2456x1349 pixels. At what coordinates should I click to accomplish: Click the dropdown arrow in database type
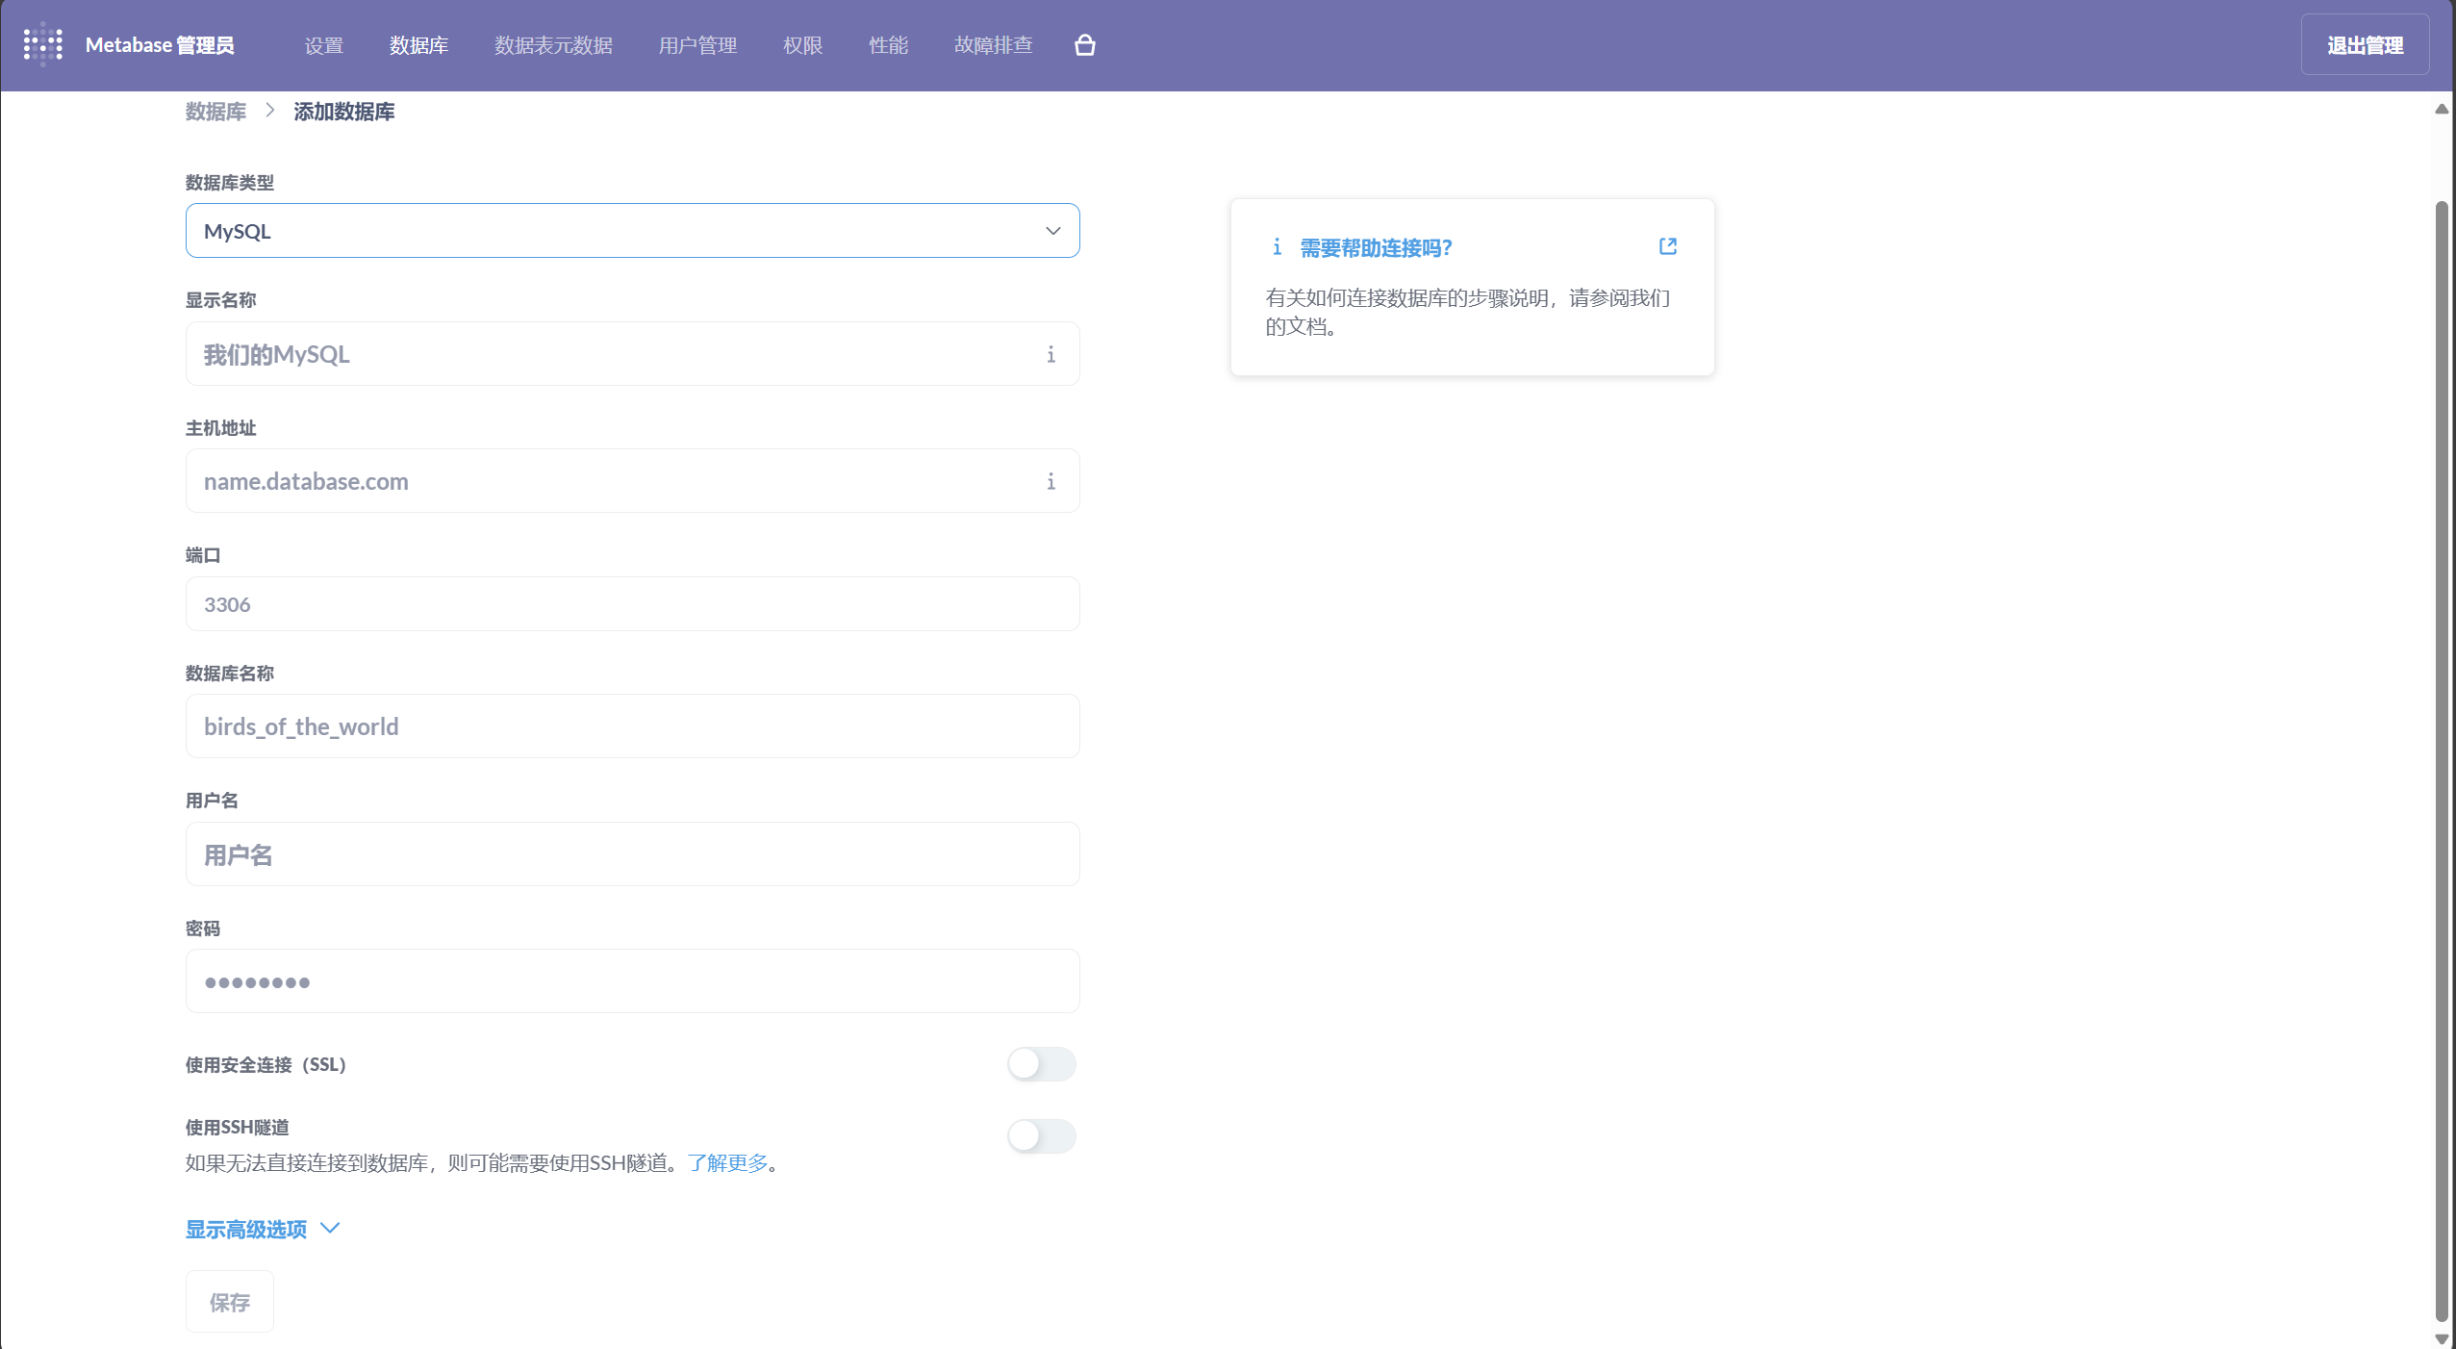(x=1052, y=231)
